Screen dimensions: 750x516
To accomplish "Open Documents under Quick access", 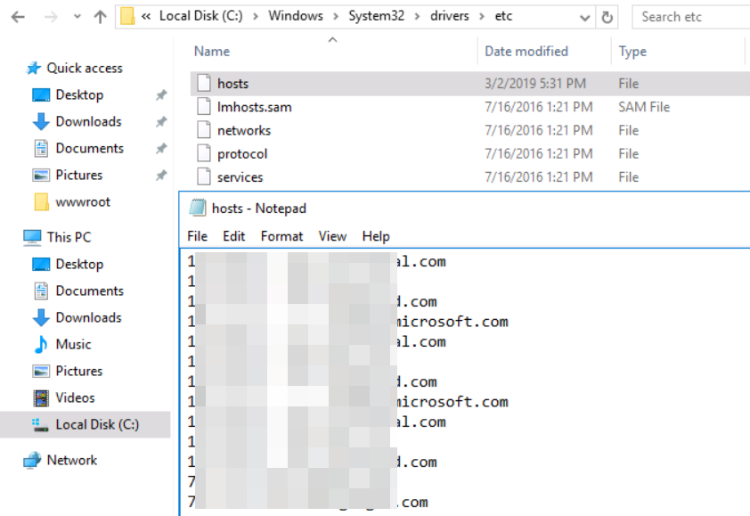I will coord(89,149).
